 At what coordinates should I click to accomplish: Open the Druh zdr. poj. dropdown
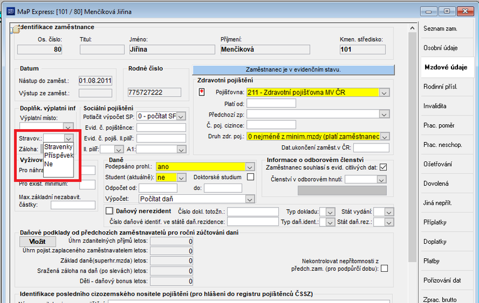click(385, 137)
